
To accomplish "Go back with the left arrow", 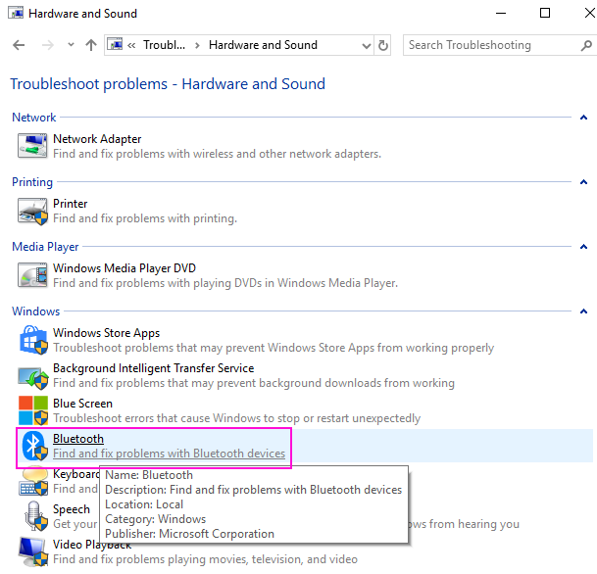I will coord(19,45).
